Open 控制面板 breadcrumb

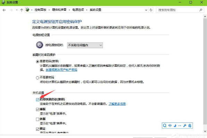click(x=41, y=10)
